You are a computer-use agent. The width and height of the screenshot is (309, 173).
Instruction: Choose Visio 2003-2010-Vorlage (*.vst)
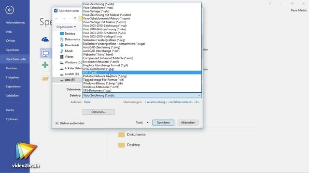coord(142,37)
